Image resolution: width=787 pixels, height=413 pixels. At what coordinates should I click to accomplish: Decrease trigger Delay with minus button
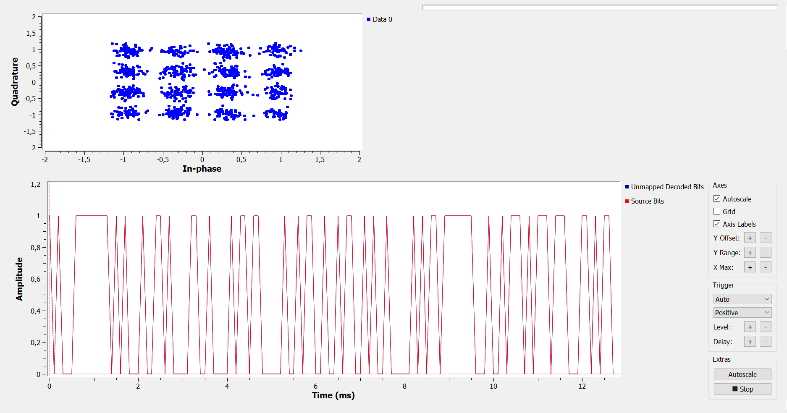click(x=766, y=342)
